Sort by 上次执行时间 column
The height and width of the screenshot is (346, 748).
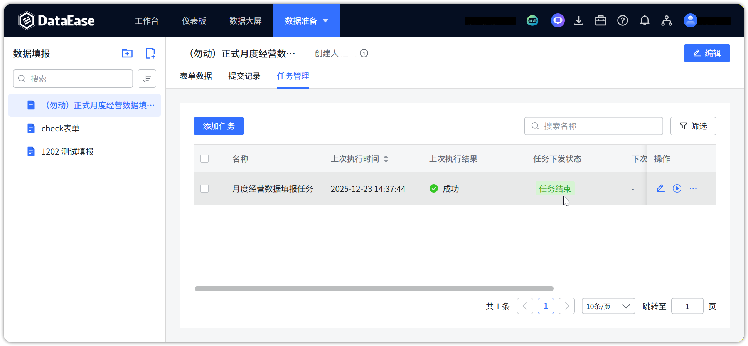[x=386, y=159]
